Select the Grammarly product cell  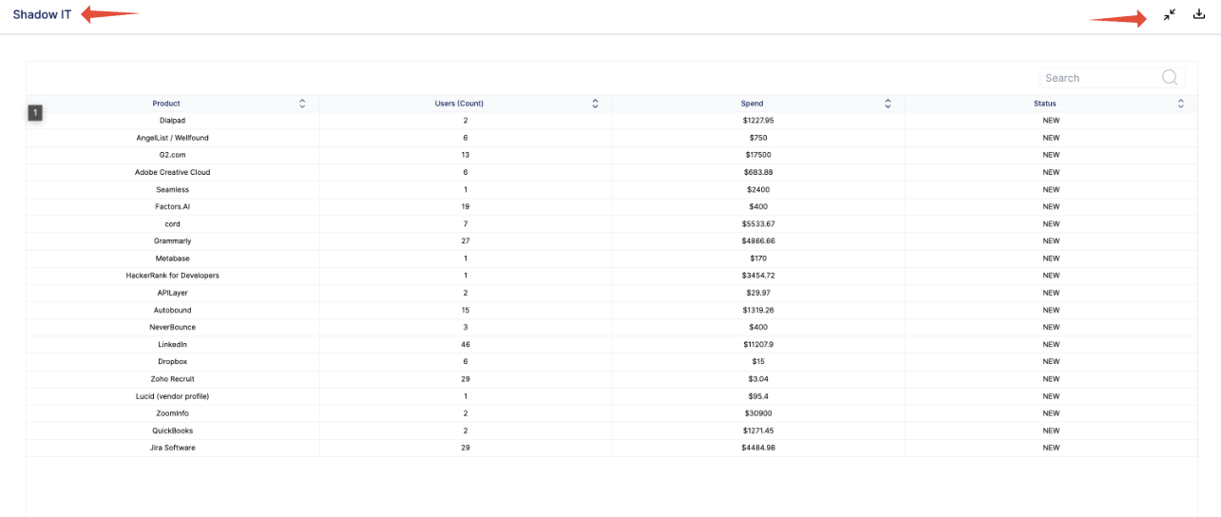pos(172,240)
